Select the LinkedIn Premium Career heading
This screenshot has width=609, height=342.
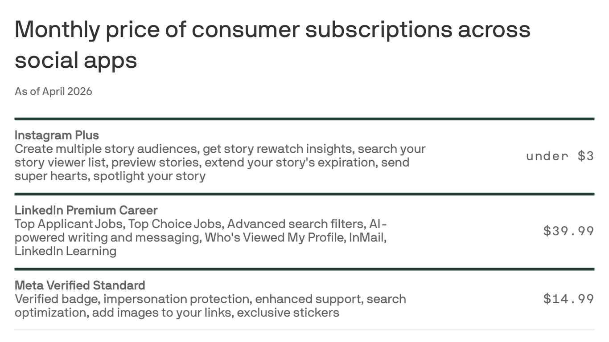point(86,210)
